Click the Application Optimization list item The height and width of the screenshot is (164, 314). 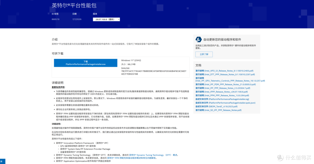pyautogui.click(x=83, y=161)
